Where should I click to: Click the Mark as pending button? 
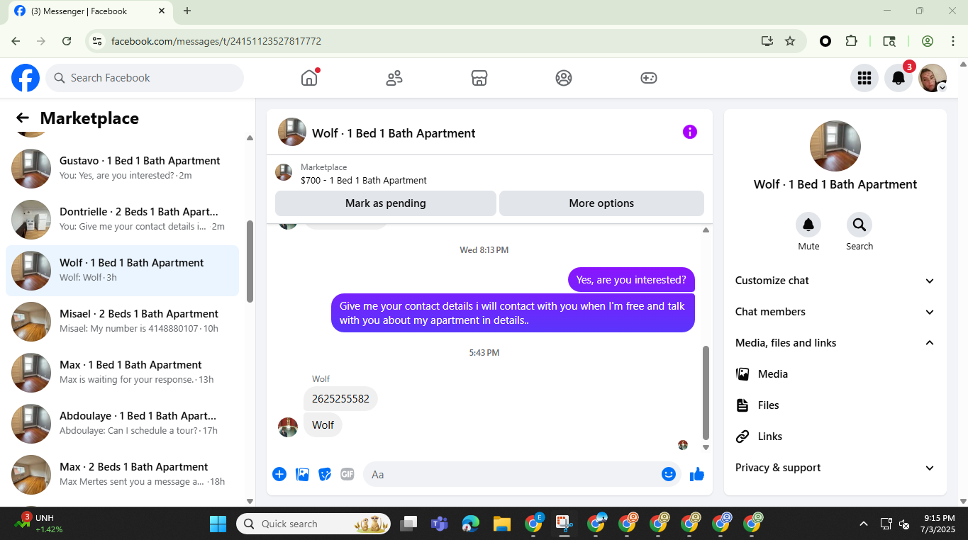tap(386, 203)
